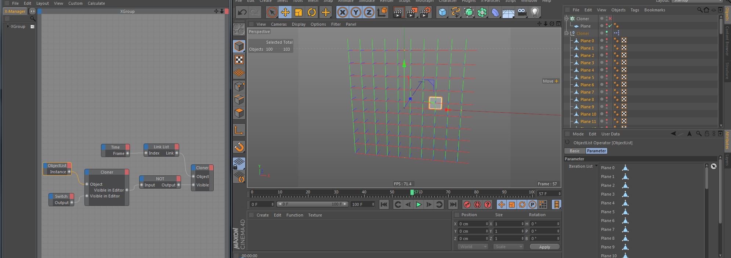Activate the Move tool in top toolbar

[285, 12]
